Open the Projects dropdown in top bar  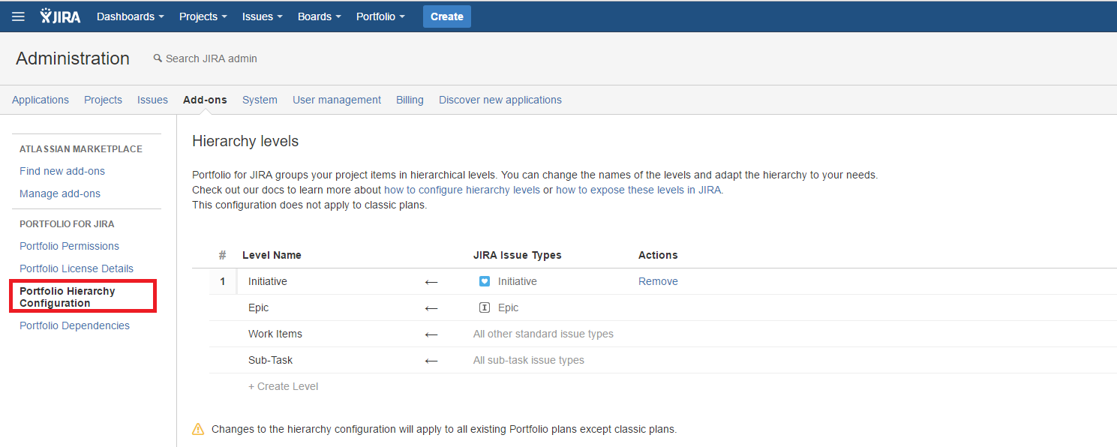pyautogui.click(x=203, y=16)
